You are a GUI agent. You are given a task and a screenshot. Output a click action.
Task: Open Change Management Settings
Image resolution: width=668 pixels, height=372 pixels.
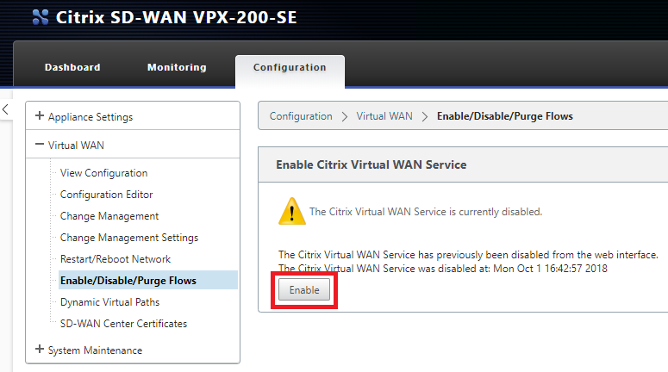click(x=129, y=238)
